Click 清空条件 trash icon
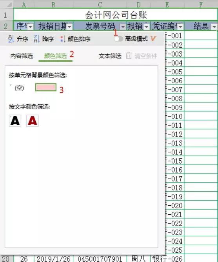Image resolution: width=218 pixels, height=262 pixels. (129, 56)
